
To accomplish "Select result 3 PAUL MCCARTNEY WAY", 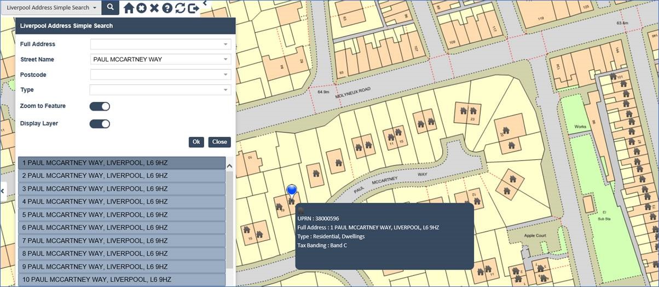I will click(122, 189).
